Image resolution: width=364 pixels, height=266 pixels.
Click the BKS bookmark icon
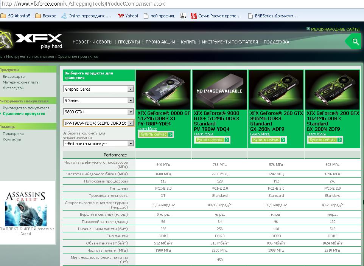click(x=183, y=16)
